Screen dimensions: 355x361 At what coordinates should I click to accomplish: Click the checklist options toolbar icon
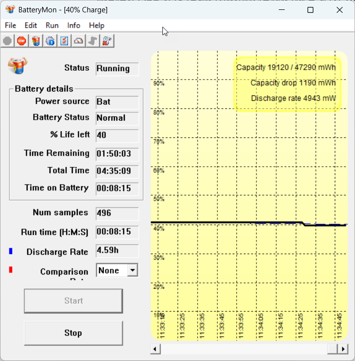64,41
